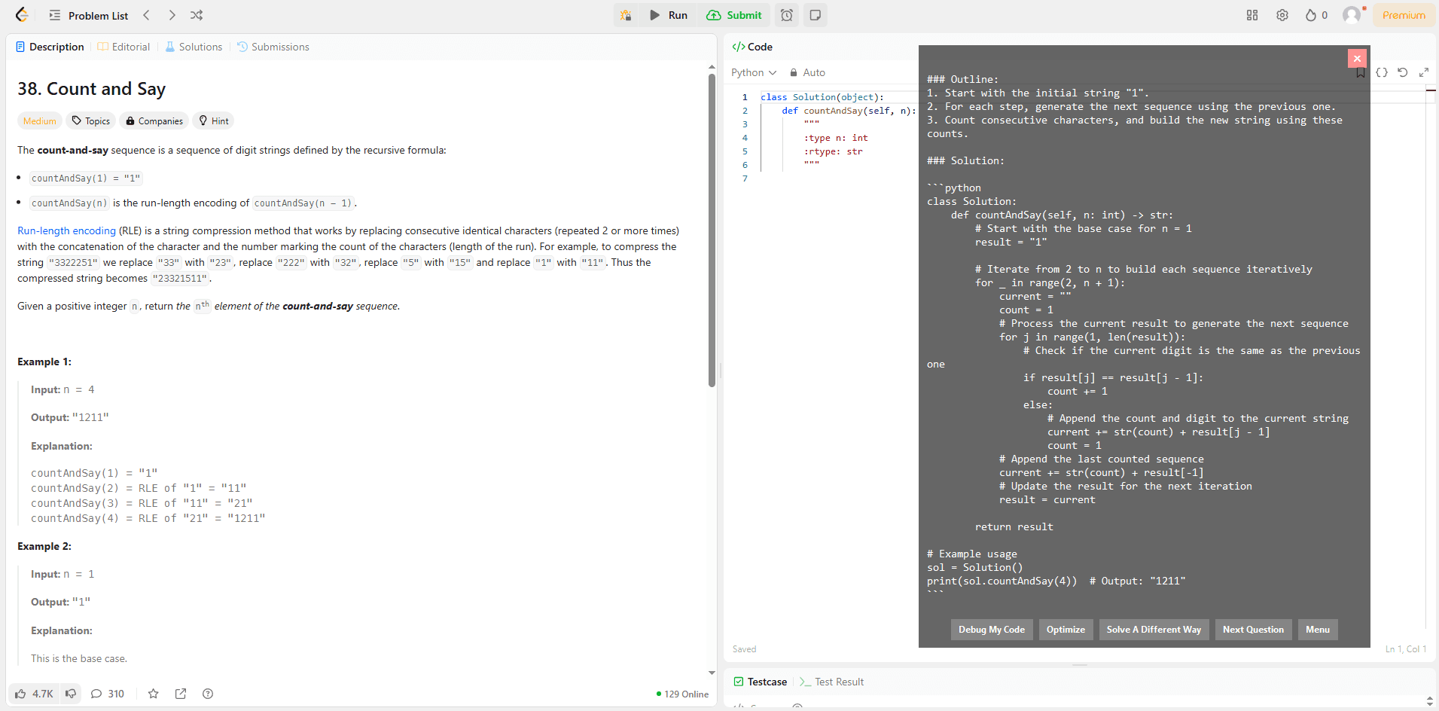The image size is (1439, 711).
Task: Show the Companies tag
Action: pyautogui.click(x=154, y=121)
